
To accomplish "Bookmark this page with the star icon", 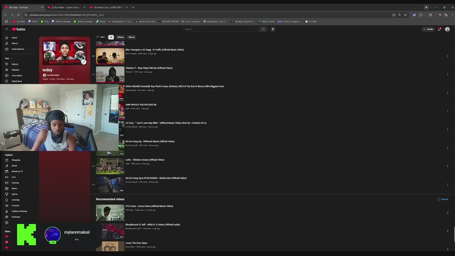I will 405,15.
